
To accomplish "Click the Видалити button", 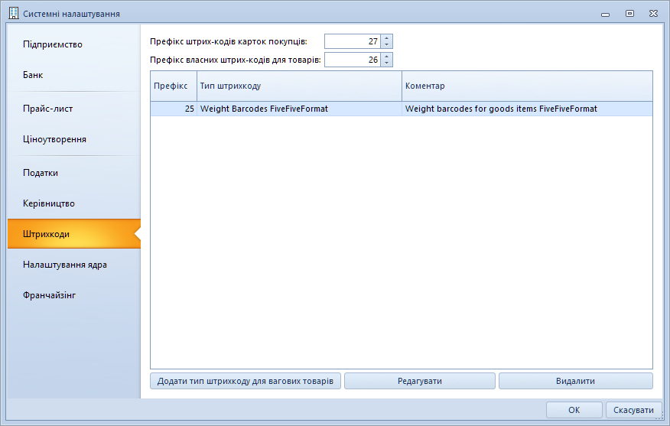I will pos(575,381).
